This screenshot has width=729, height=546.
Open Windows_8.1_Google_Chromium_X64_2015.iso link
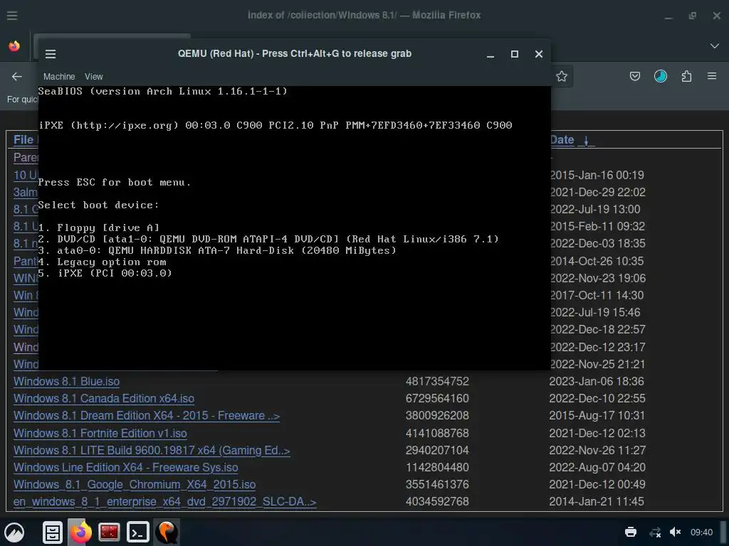135,485
